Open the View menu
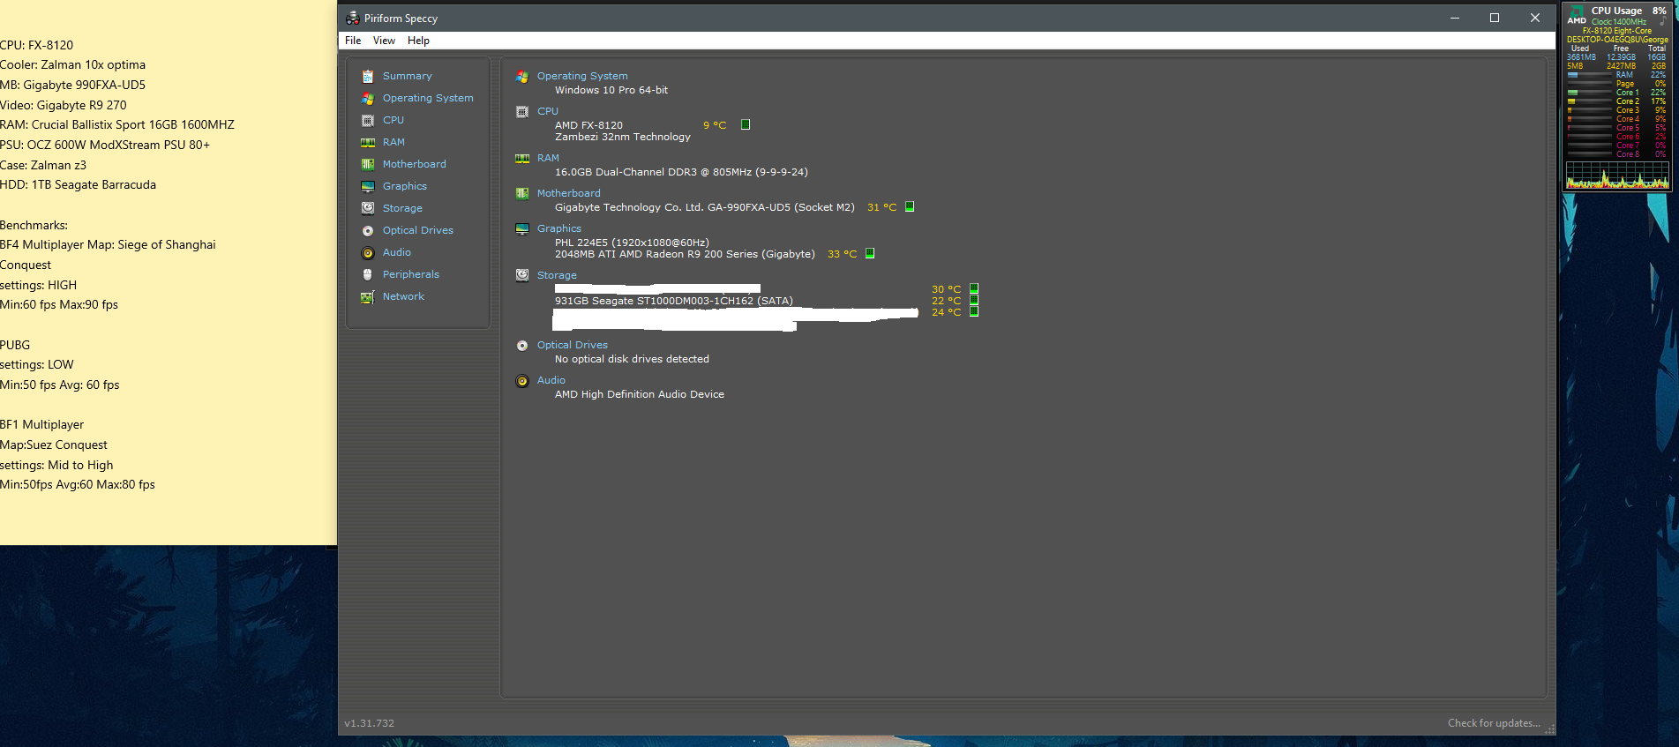The width and height of the screenshot is (1679, 747). pos(384,41)
